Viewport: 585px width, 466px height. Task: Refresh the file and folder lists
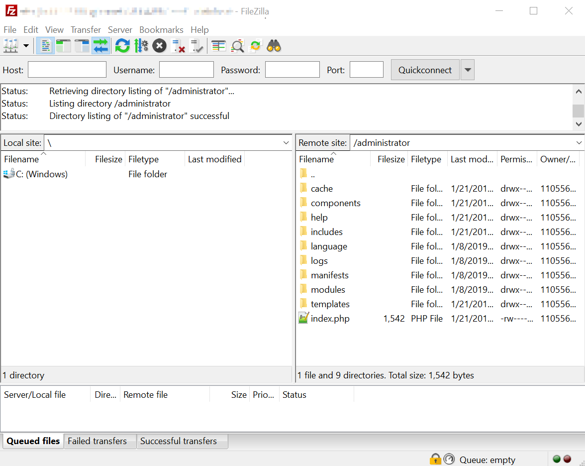pos(122,46)
